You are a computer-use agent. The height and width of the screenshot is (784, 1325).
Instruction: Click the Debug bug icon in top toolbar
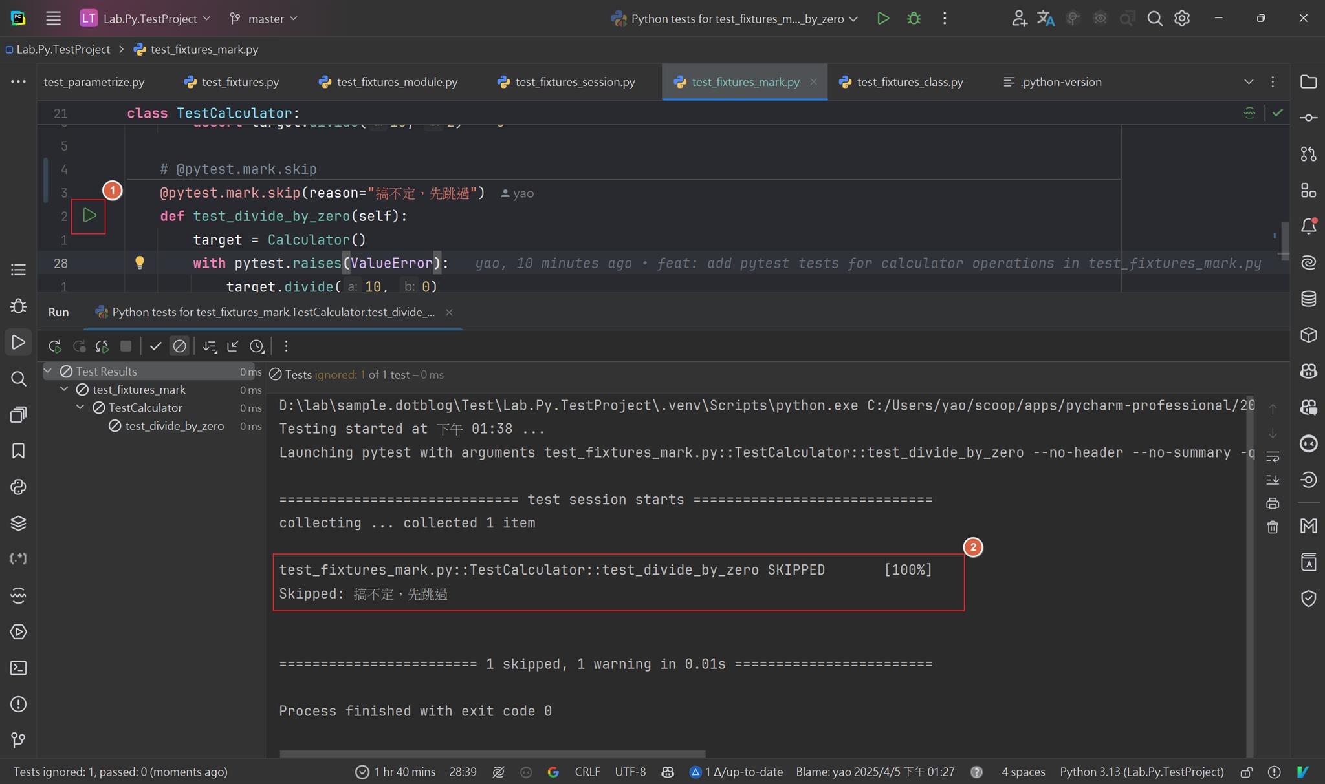914,18
